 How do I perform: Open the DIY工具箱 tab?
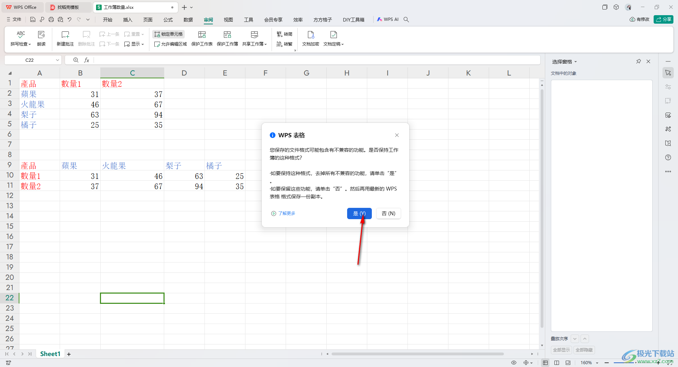[353, 20]
